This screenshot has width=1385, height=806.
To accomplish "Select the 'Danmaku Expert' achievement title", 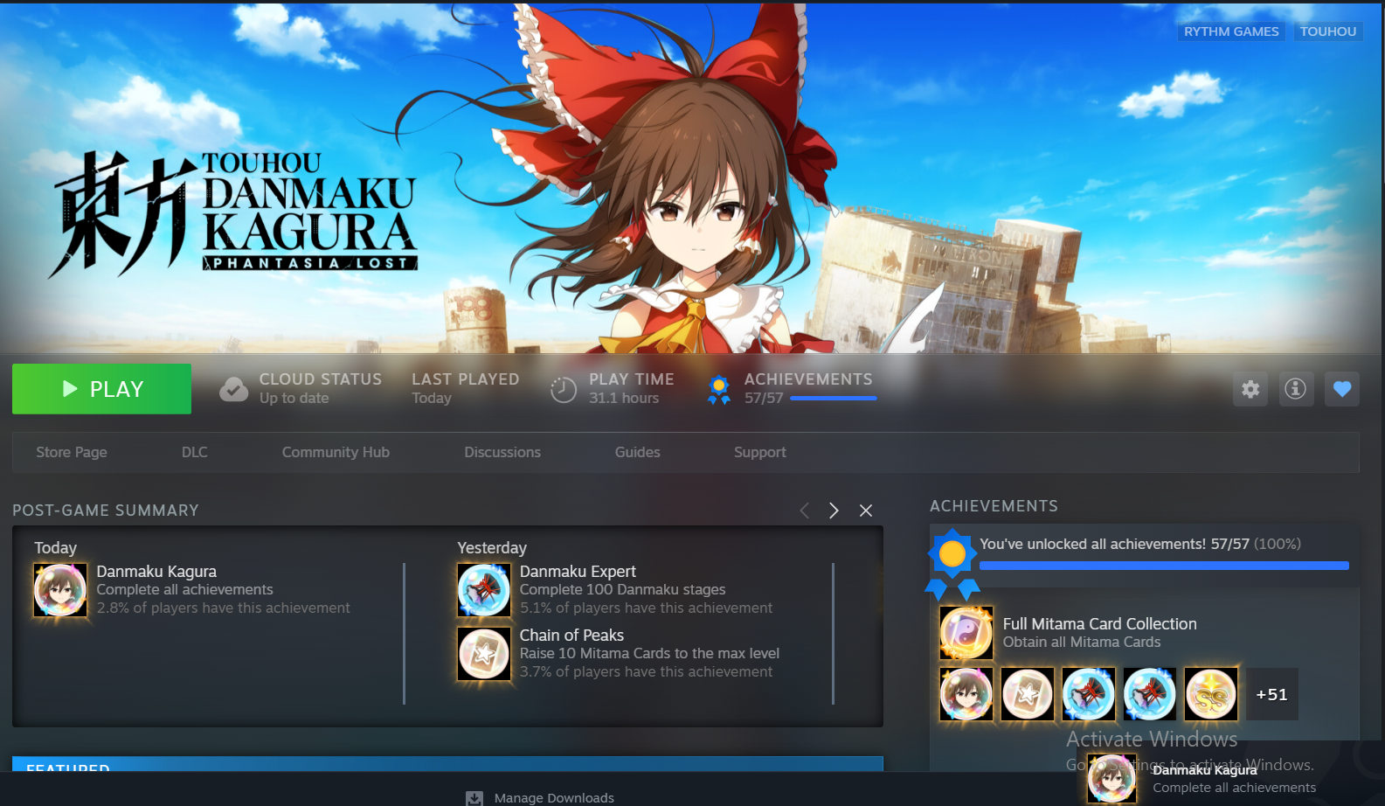I will coord(578,572).
